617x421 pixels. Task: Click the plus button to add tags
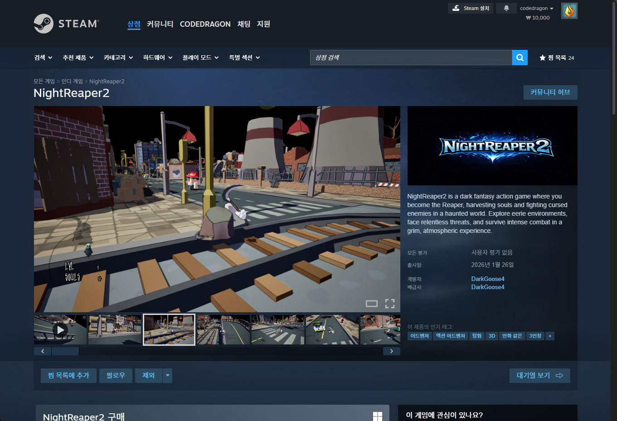pos(550,336)
